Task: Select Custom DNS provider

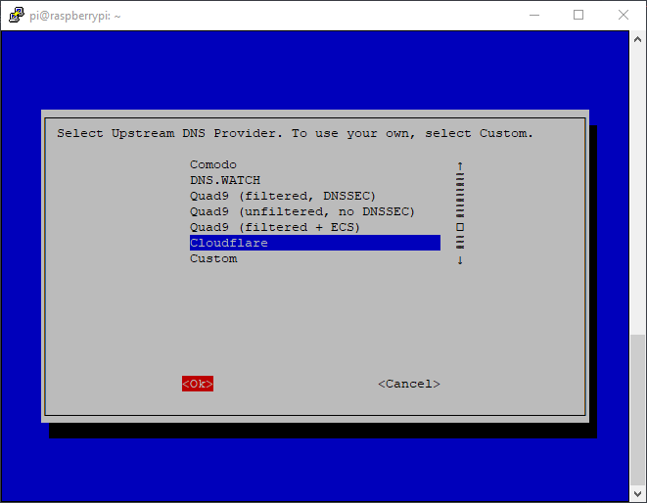Action: (x=213, y=258)
